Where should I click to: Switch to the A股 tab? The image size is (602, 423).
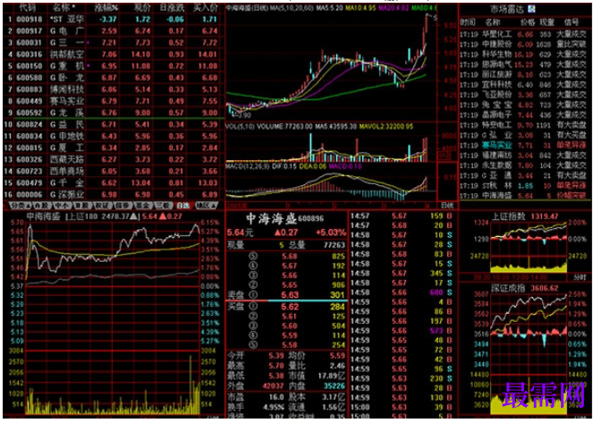tap(42, 206)
